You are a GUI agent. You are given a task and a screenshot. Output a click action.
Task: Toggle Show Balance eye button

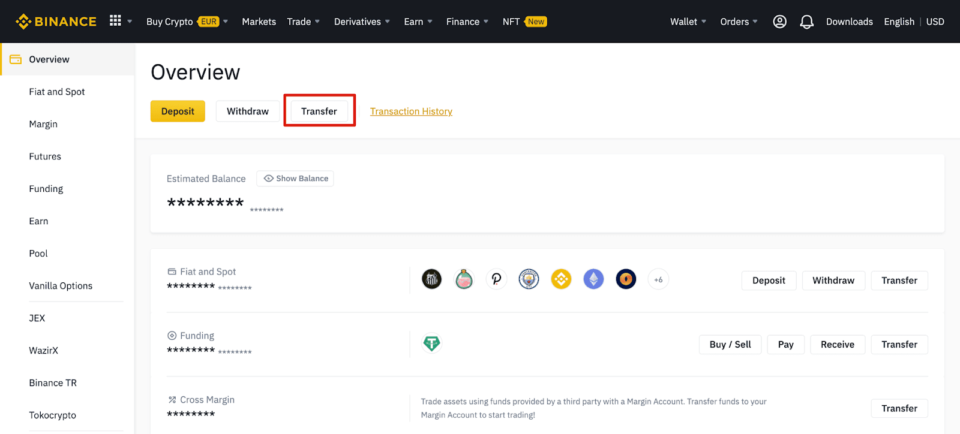click(x=295, y=179)
